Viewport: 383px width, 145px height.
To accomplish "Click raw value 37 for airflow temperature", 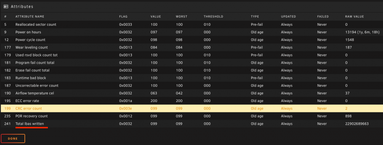I will [348, 93].
